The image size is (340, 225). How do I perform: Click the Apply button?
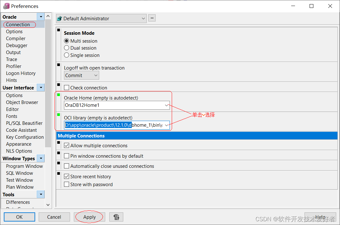[x=89, y=217]
